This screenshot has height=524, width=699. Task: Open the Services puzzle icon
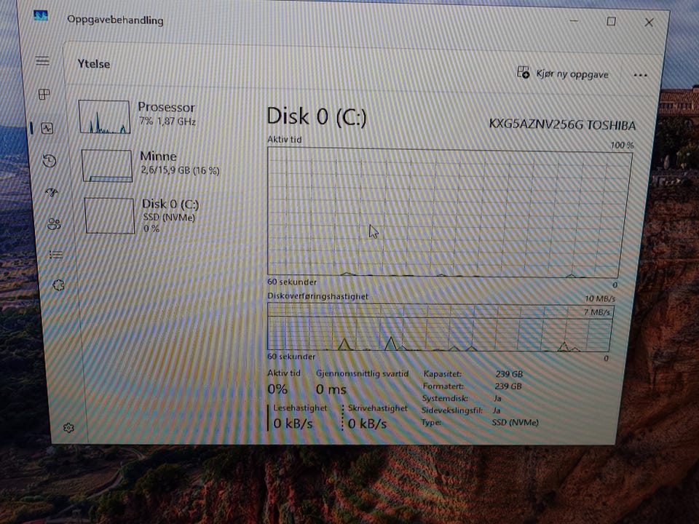click(58, 285)
